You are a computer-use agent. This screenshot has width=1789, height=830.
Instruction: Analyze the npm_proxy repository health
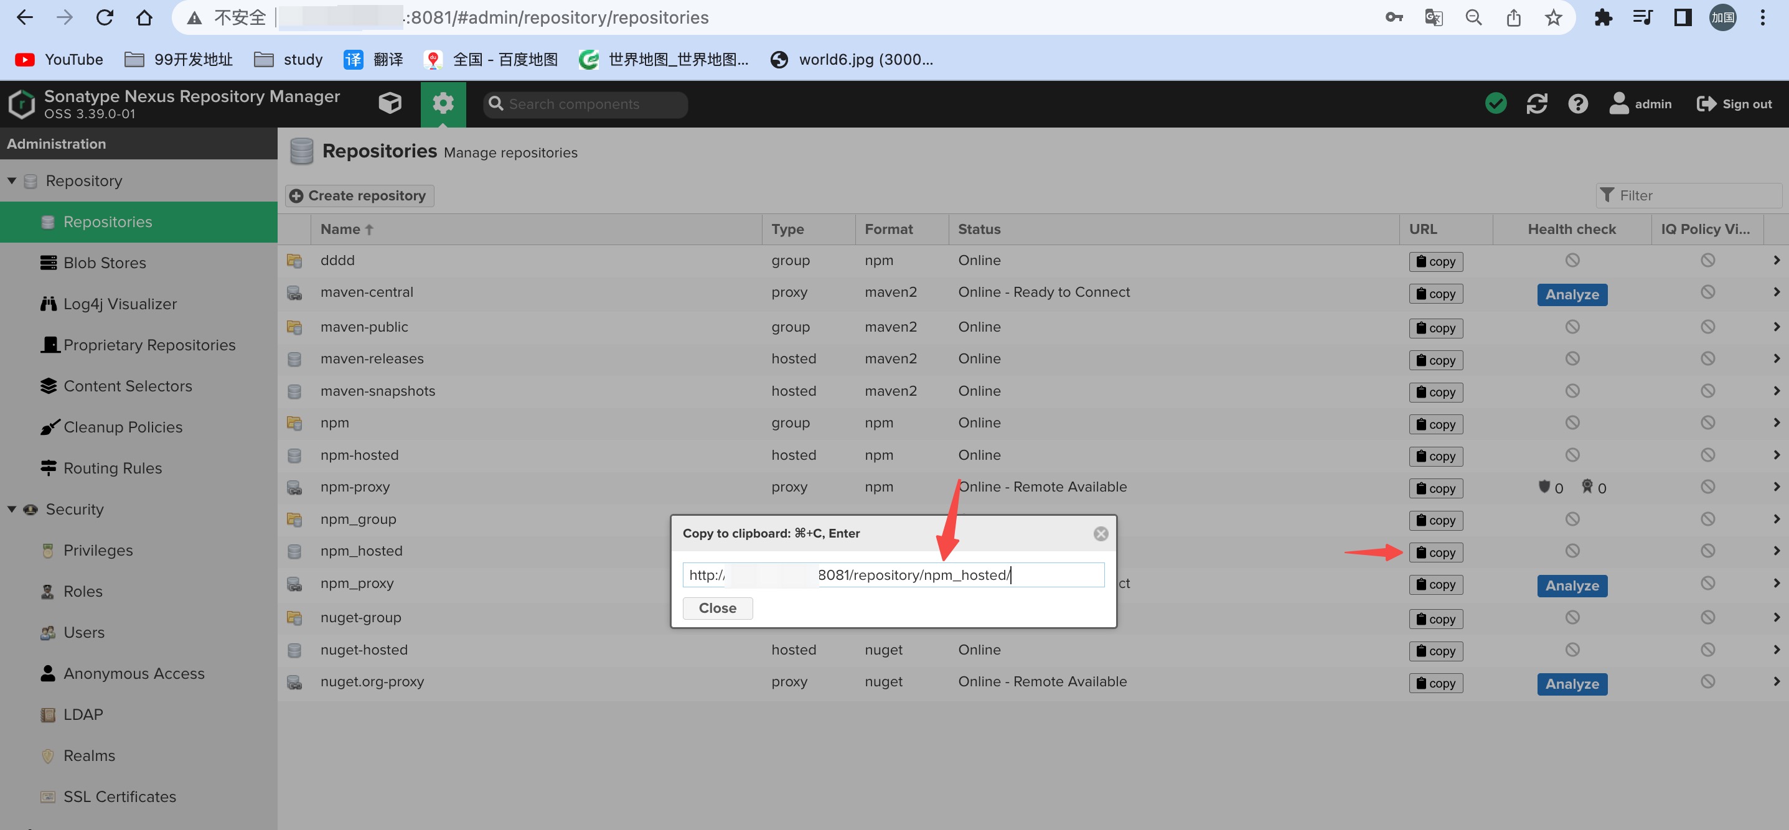tap(1572, 585)
